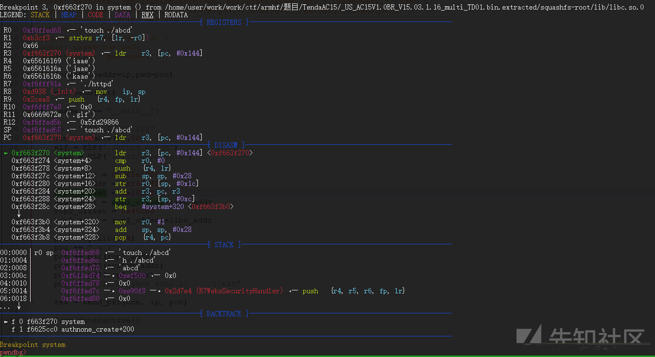Click stack entry 04:0010 address 0xf6ffed78
Image resolution: width=655 pixels, height=357 pixels.
coord(80,283)
